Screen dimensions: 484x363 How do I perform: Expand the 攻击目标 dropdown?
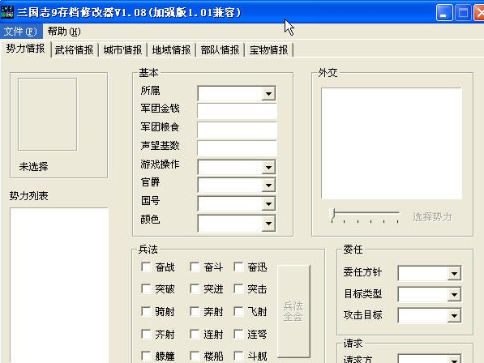pos(454,315)
